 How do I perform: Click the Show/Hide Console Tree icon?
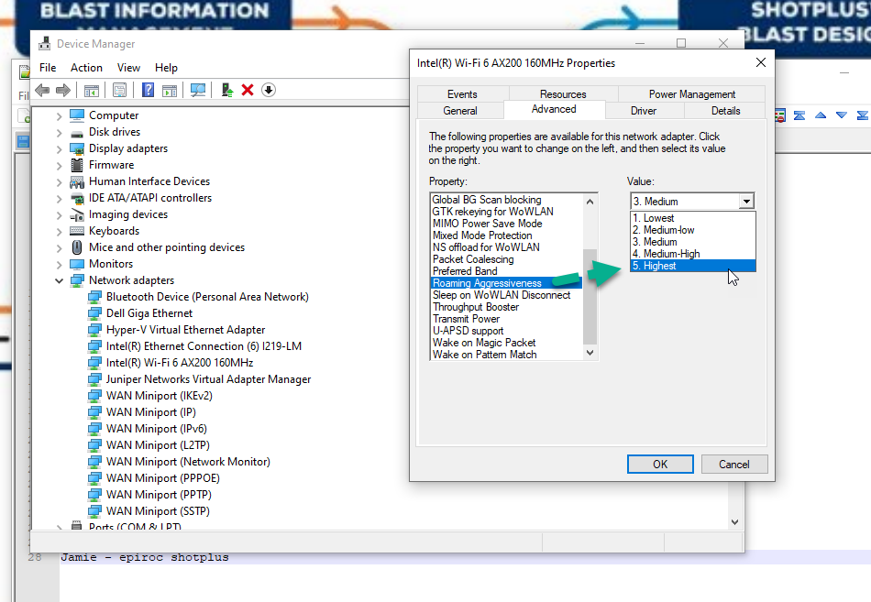(x=91, y=89)
